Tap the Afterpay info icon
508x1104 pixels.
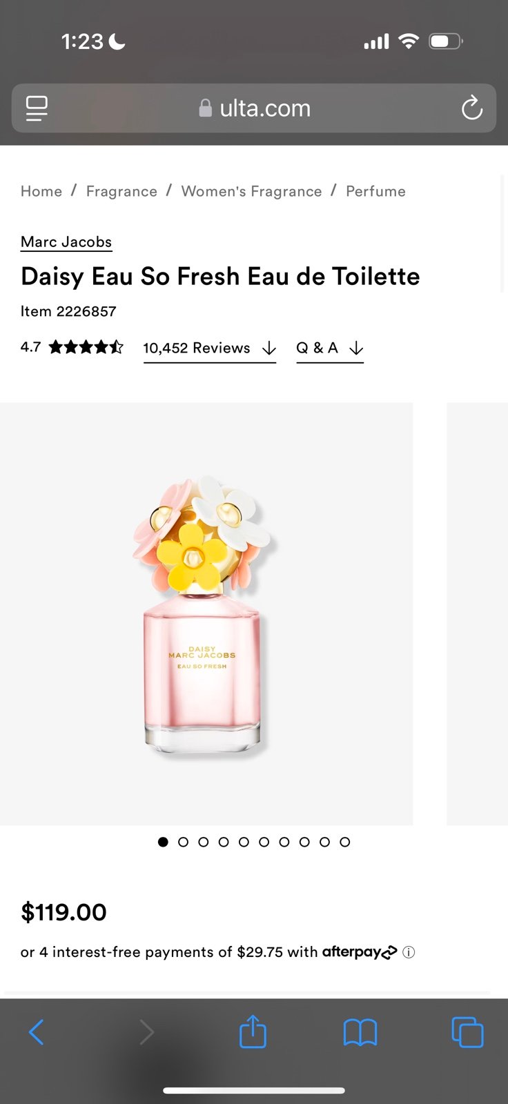(x=409, y=952)
